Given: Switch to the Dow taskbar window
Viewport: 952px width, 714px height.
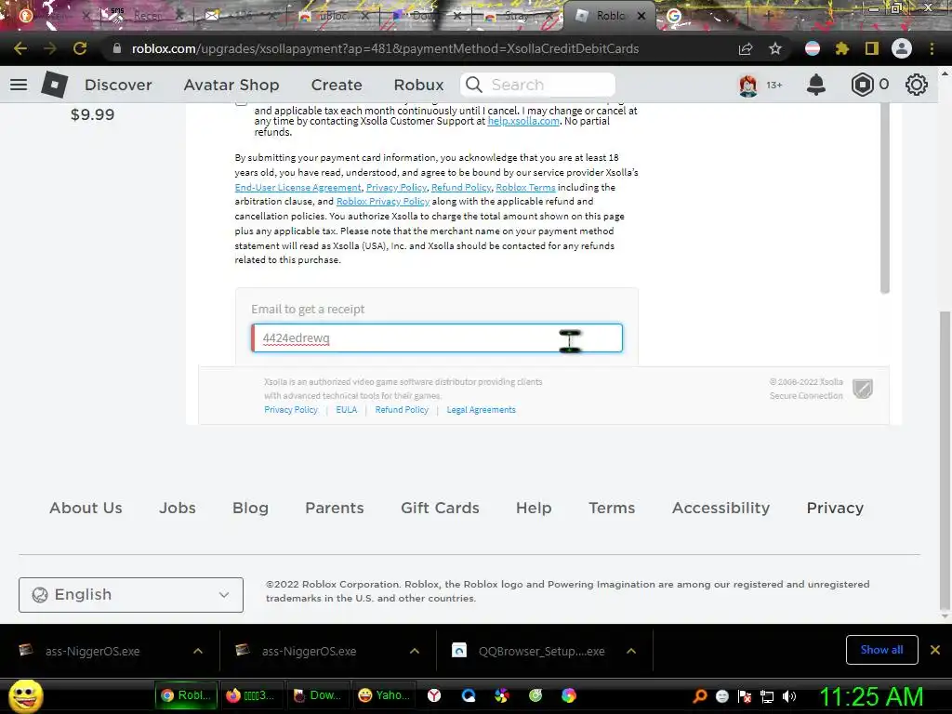Looking at the screenshot, I should click(316, 695).
